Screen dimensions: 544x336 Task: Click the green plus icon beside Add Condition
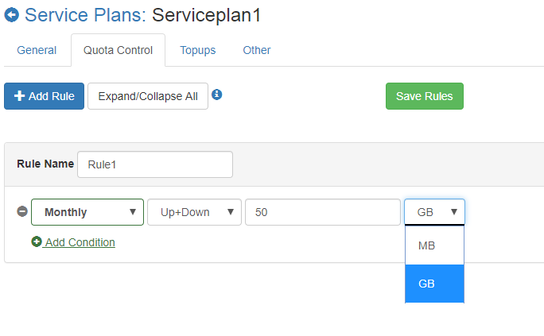coord(37,241)
